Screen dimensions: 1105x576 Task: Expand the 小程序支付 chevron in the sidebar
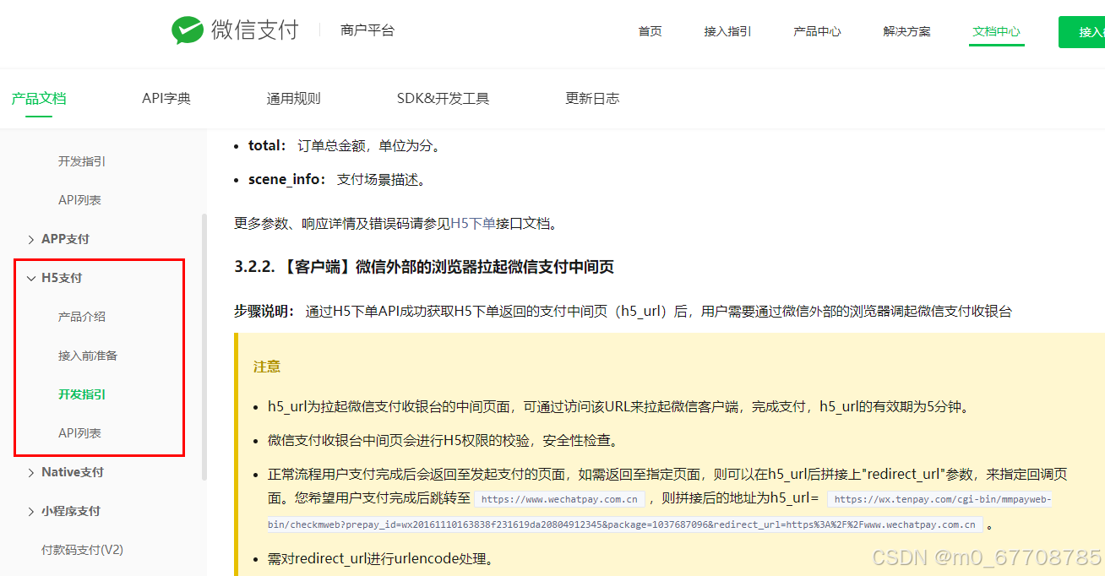click(x=31, y=511)
